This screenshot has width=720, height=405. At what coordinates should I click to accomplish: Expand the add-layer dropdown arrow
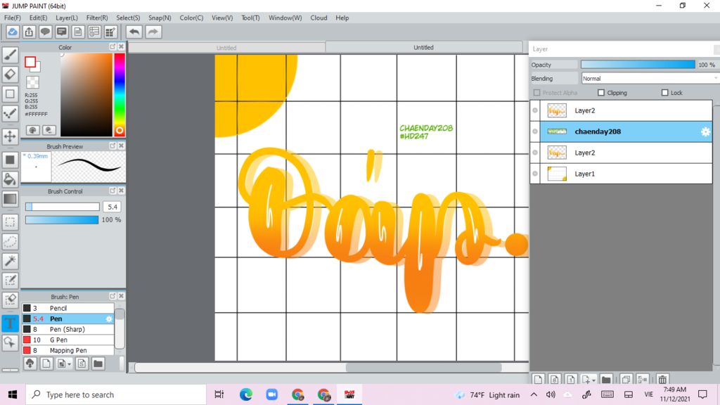pos(593,380)
